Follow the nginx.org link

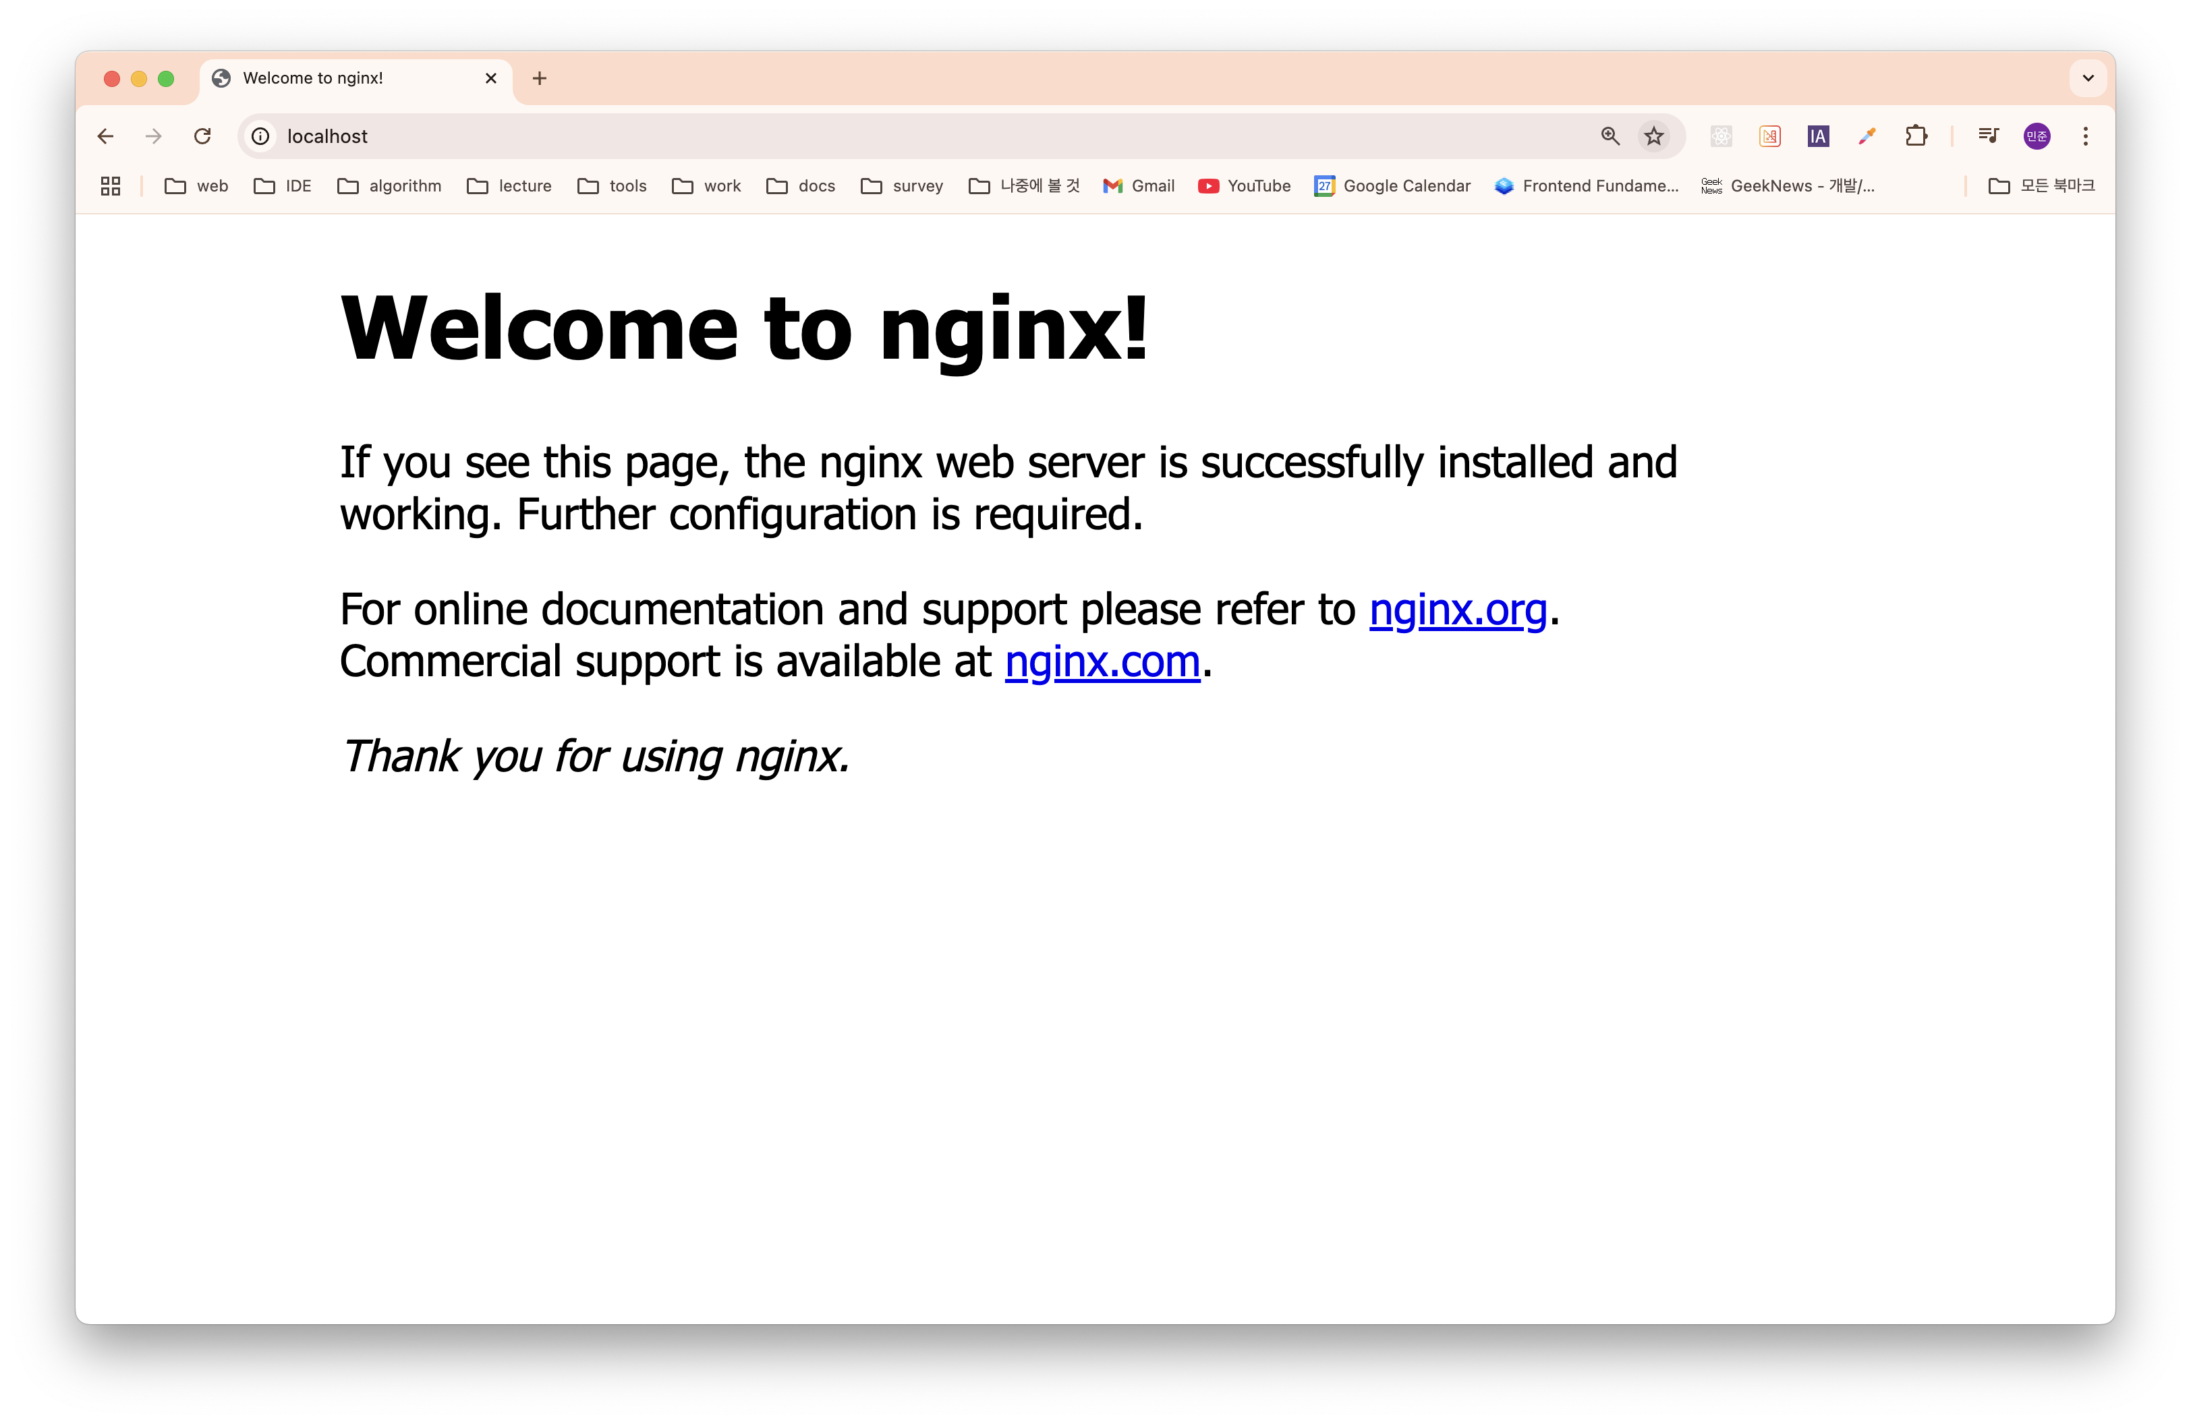pos(1457,609)
